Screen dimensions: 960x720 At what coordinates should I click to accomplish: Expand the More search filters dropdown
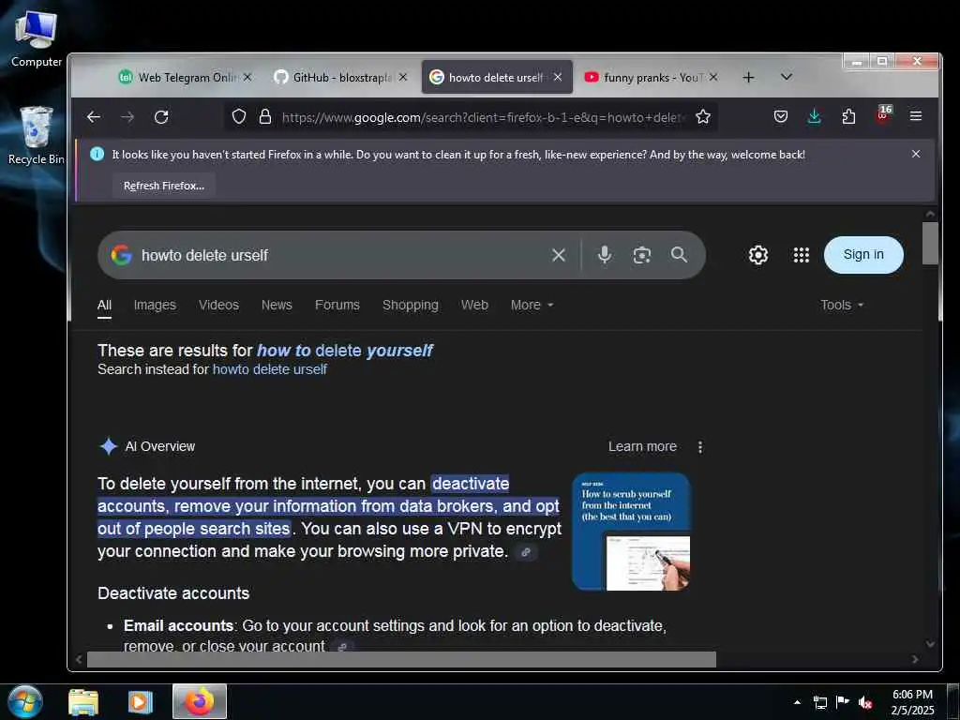(532, 305)
